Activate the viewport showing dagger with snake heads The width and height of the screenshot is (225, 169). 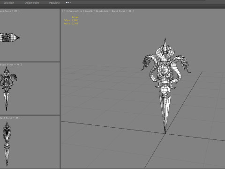pyautogui.click(x=30, y=89)
